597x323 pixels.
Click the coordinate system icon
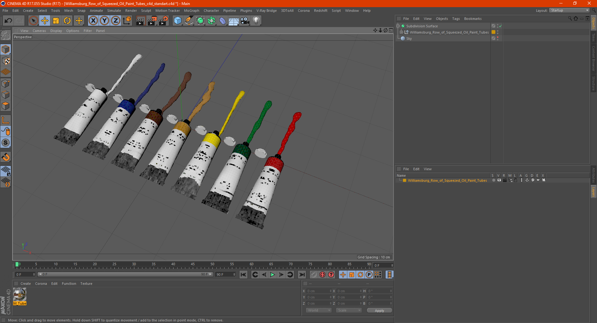[x=127, y=21]
